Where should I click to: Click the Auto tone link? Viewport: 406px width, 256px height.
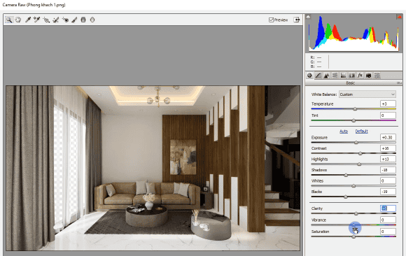[344, 131]
